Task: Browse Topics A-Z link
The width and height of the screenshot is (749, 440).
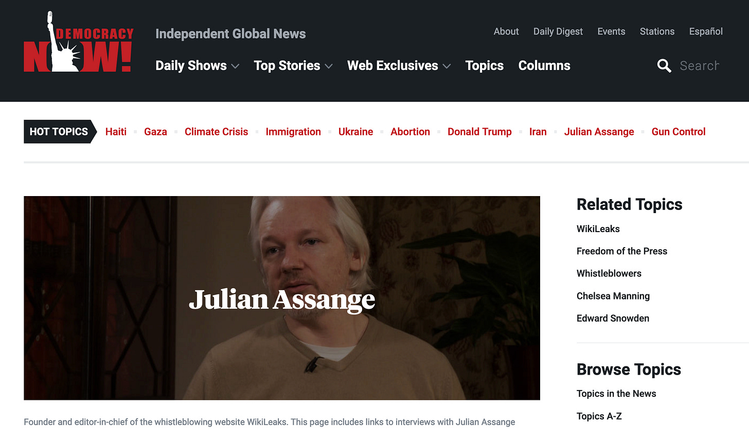Action: tap(599, 416)
